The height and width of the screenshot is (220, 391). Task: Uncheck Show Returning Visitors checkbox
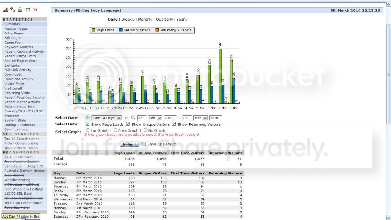click(x=174, y=124)
